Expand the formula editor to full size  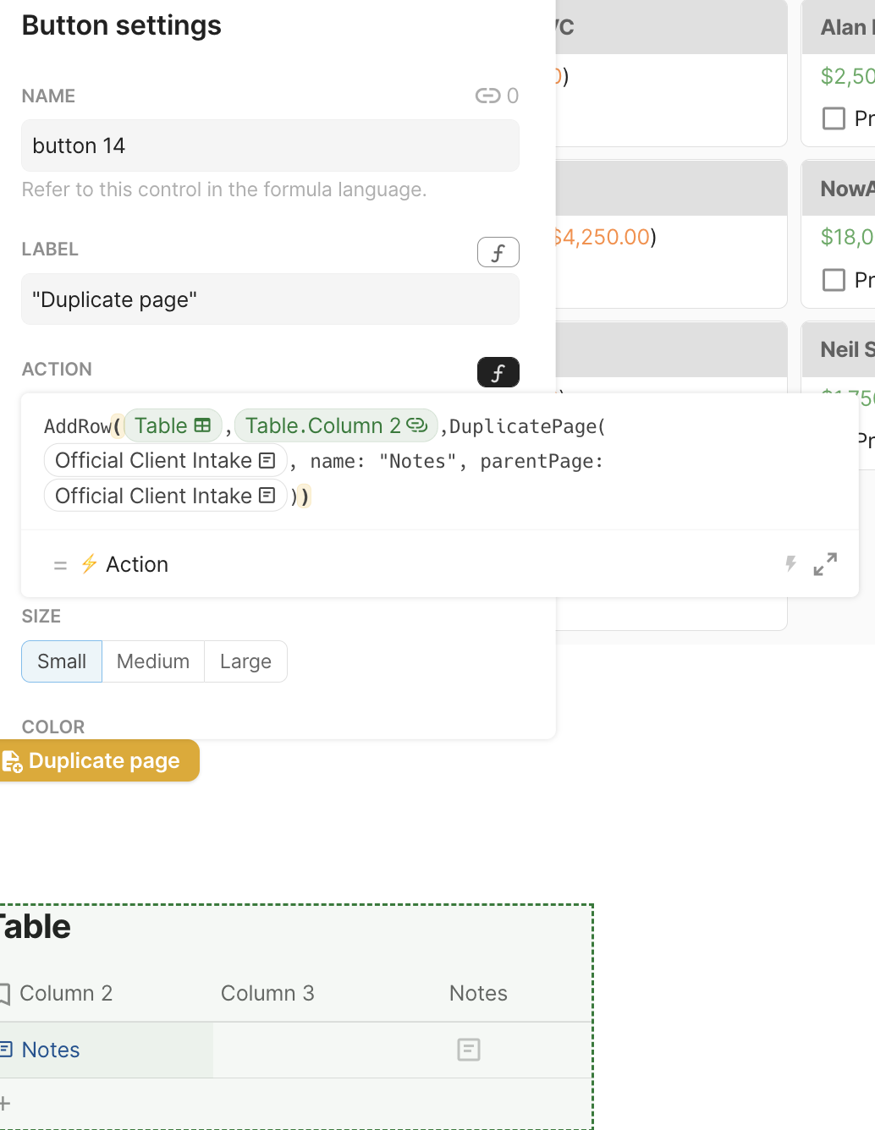point(825,564)
